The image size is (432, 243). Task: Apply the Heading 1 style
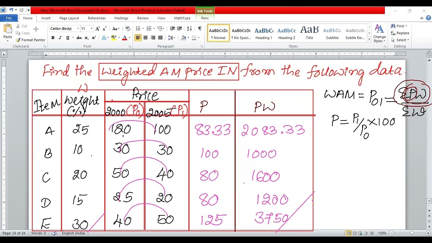click(264, 33)
